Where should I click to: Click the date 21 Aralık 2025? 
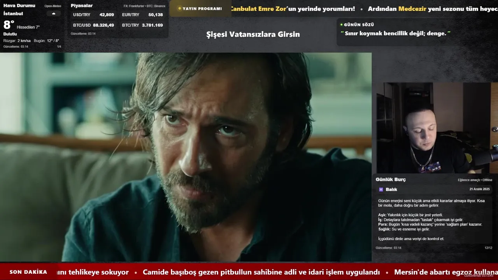point(479,189)
